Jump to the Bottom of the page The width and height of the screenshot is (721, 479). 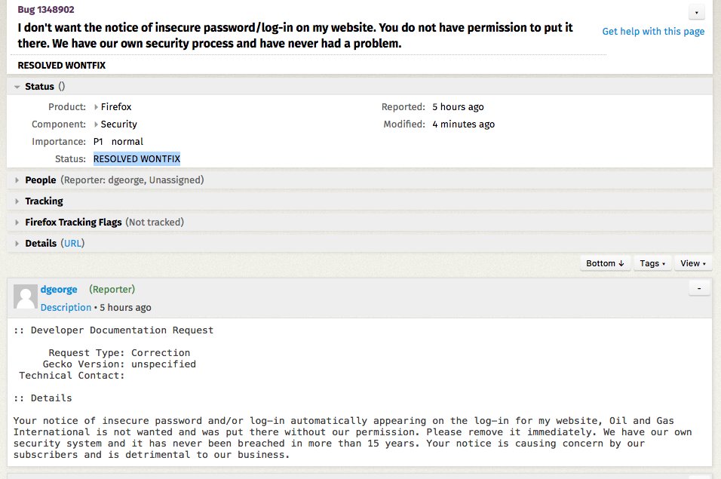(x=605, y=263)
